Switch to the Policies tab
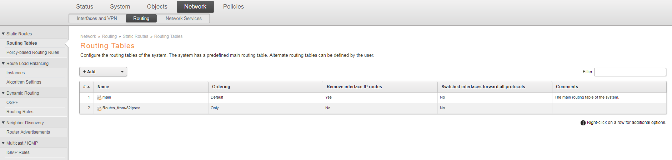Viewport: 672px width, 160px height. pyautogui.click(x=234, y=6)
